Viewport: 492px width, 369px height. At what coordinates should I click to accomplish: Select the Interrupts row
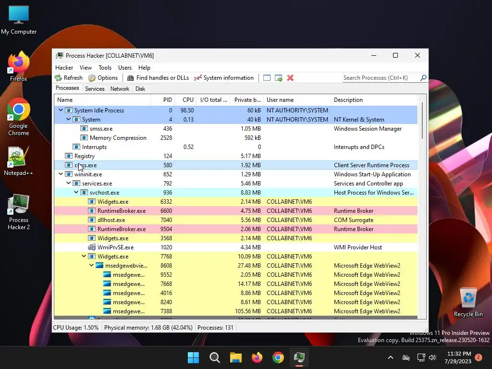pos(235,147)
